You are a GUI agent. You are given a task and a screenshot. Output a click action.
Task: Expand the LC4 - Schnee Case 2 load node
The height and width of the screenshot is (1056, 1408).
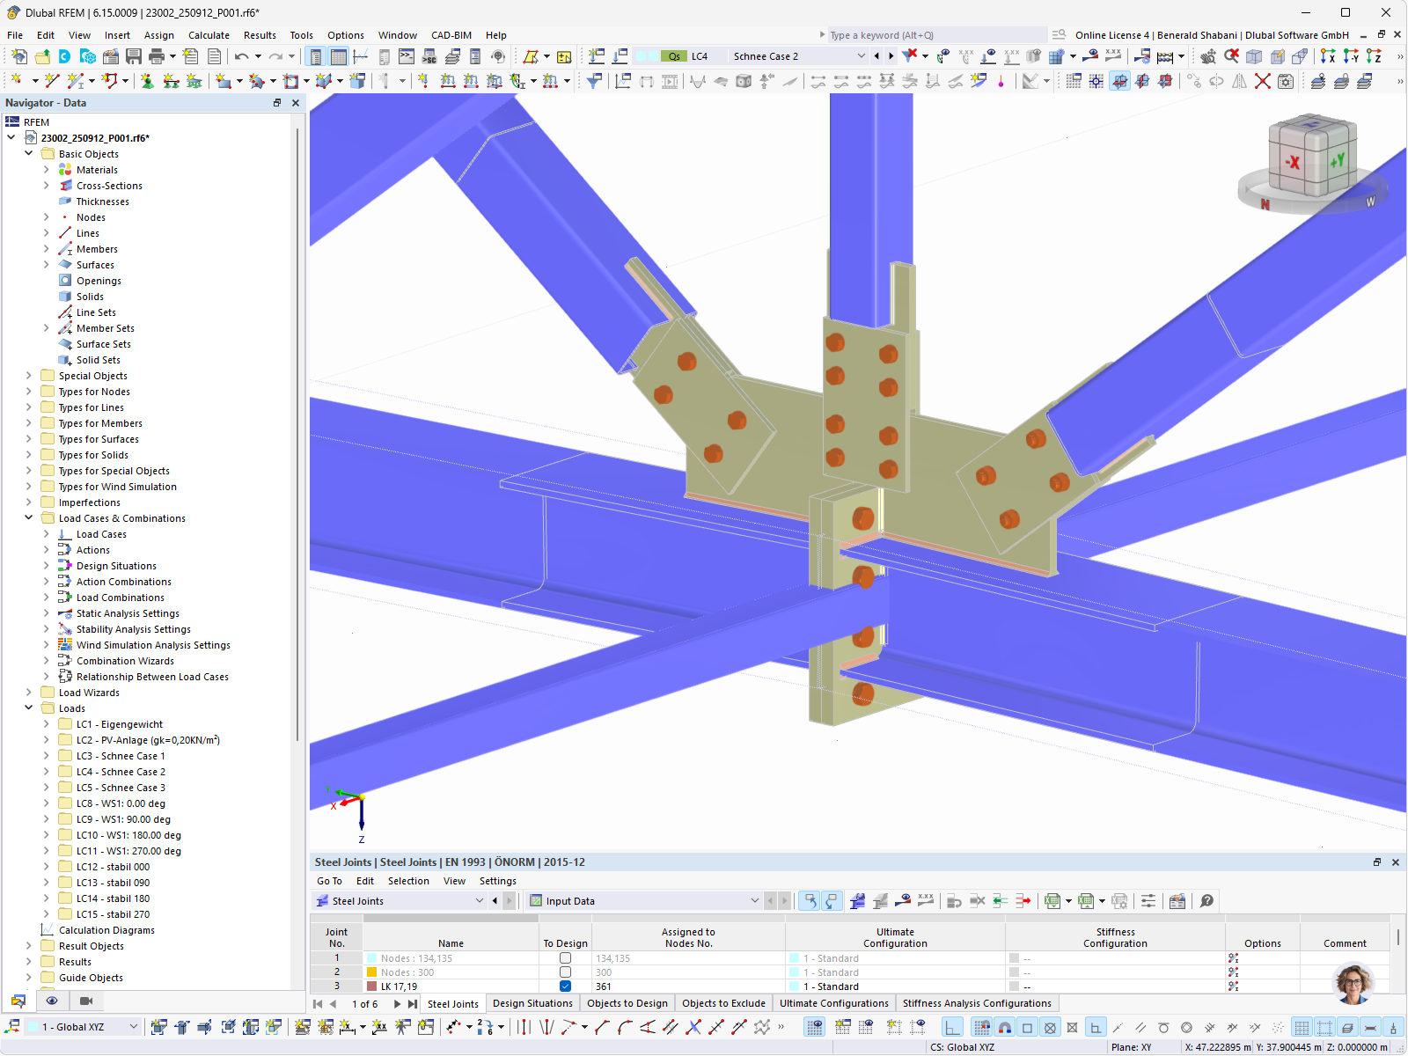(47, 772)
